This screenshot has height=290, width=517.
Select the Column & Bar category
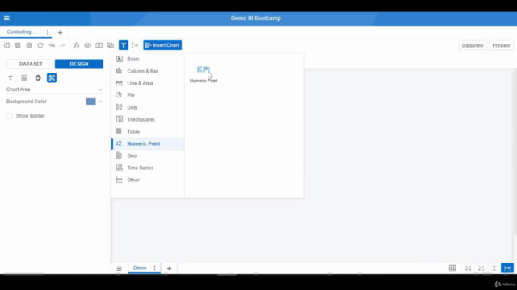(148, 71)
